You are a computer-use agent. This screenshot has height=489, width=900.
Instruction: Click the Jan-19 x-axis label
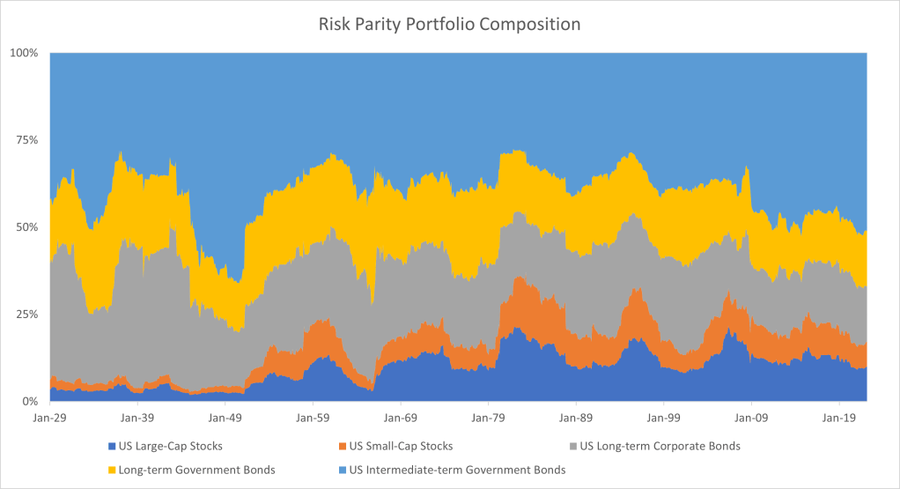(838, 418)
